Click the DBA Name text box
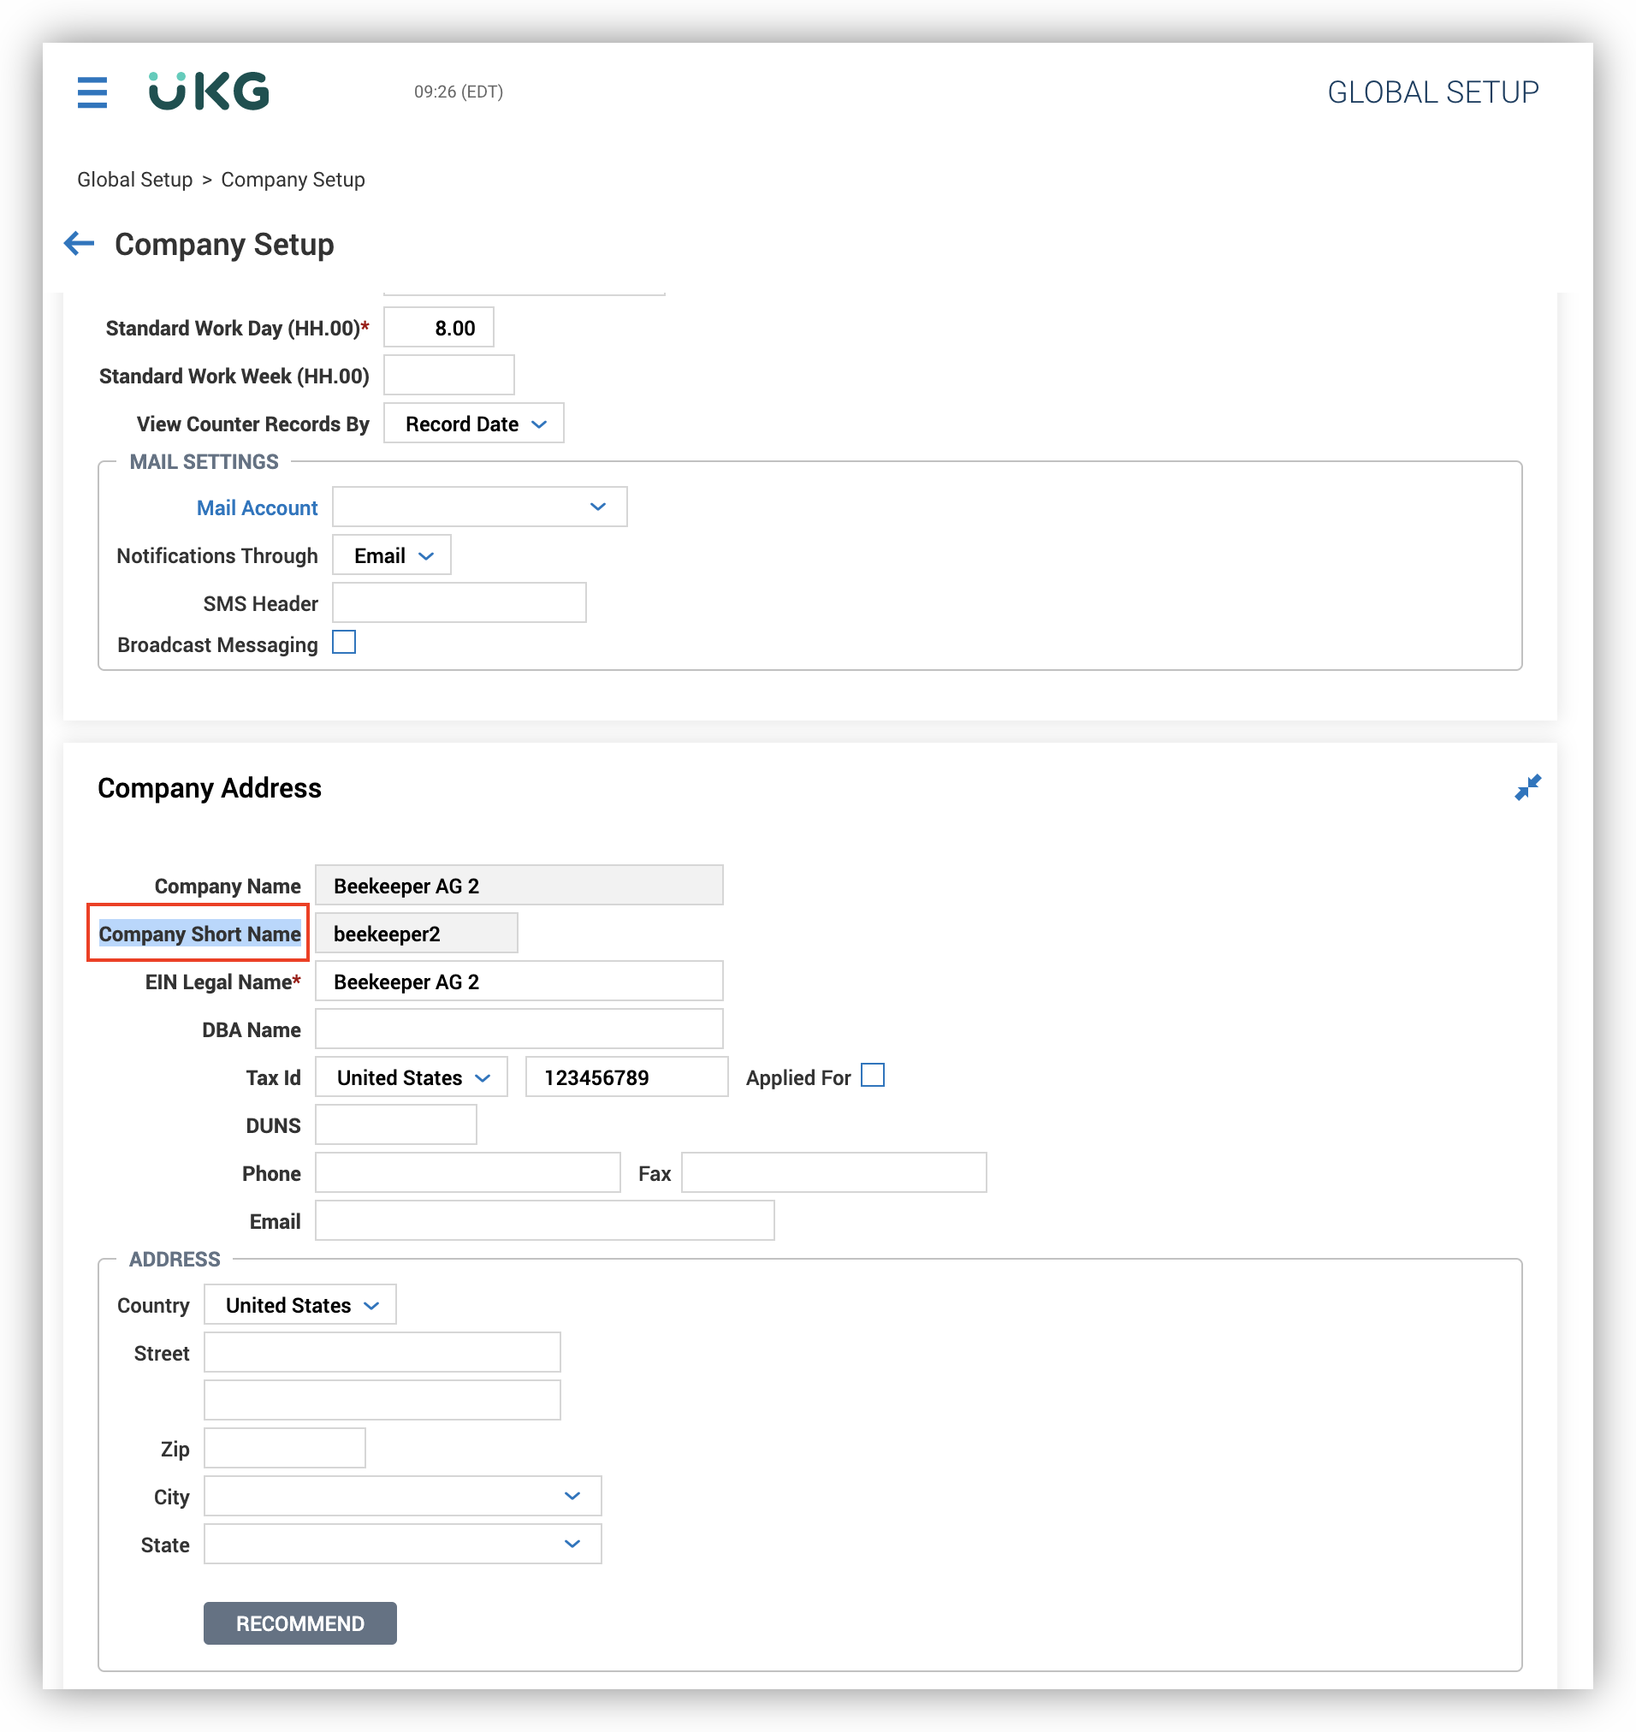 518,1029
